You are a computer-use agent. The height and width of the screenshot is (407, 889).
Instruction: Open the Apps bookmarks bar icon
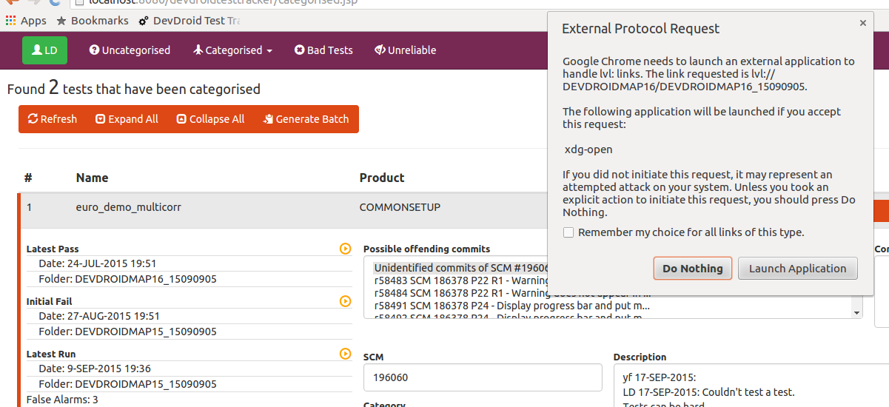click(26, 21)
